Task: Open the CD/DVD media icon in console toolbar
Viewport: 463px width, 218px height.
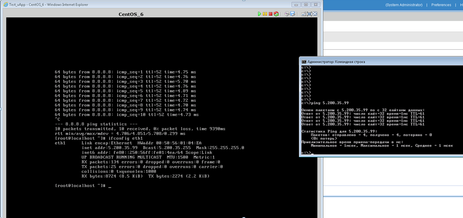Action: tap(287, 14)
